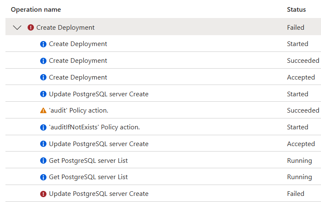Click the warning icon for 'audit' Policy action

[43, 110]
